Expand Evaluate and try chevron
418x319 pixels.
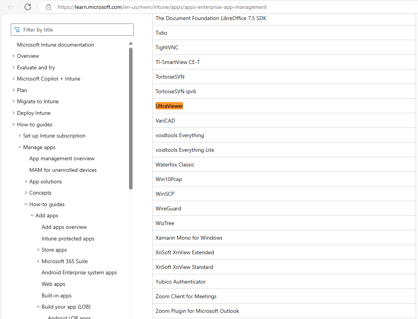(13, 67)
